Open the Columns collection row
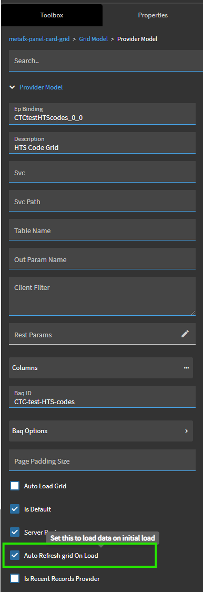Viewport: 203px width, 592px height. (101, 368)
